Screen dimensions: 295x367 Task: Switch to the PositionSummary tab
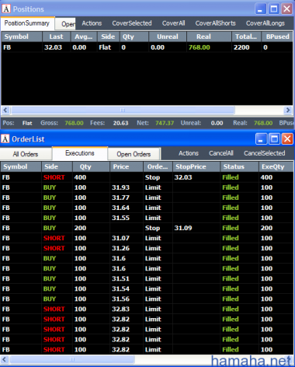pos(27,23)
